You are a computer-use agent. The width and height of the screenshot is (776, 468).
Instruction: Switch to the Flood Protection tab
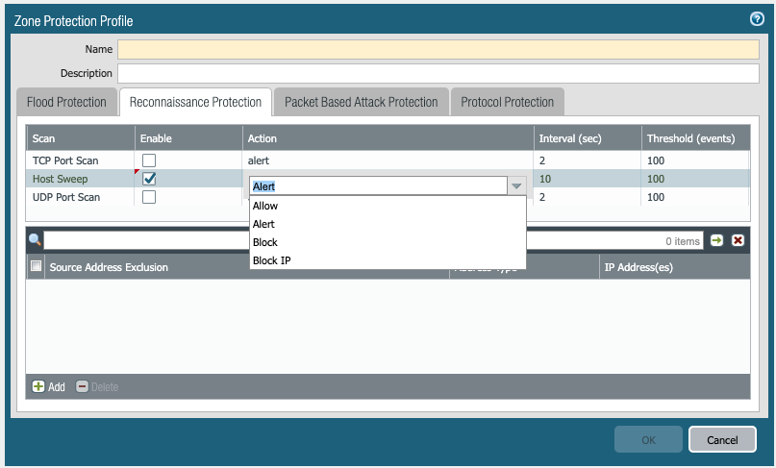[66, 102]
